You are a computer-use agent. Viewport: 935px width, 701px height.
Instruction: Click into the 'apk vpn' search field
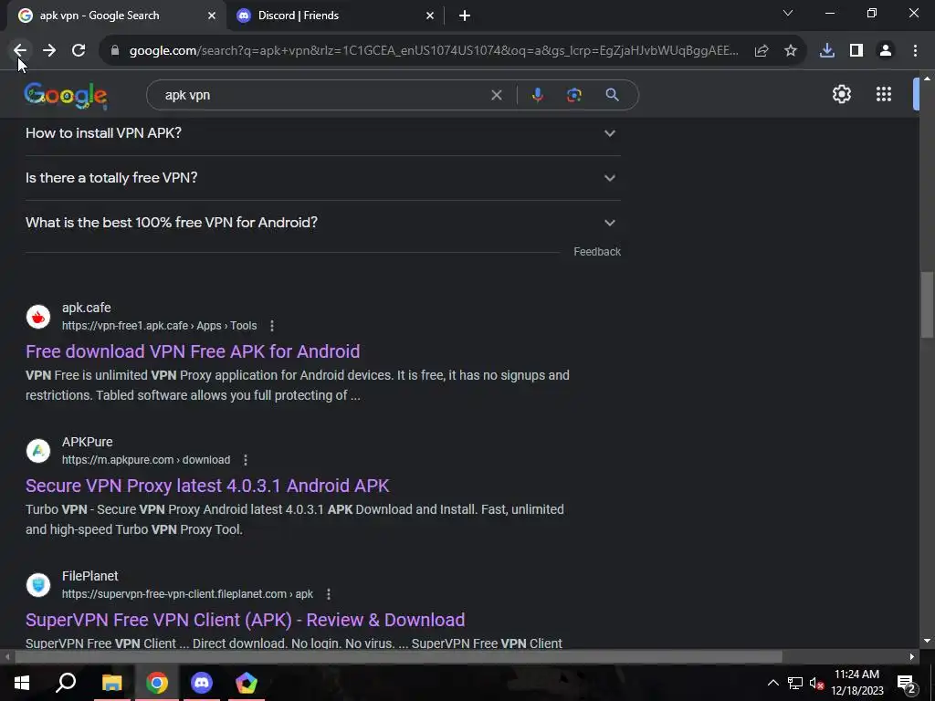click(322, 95)
